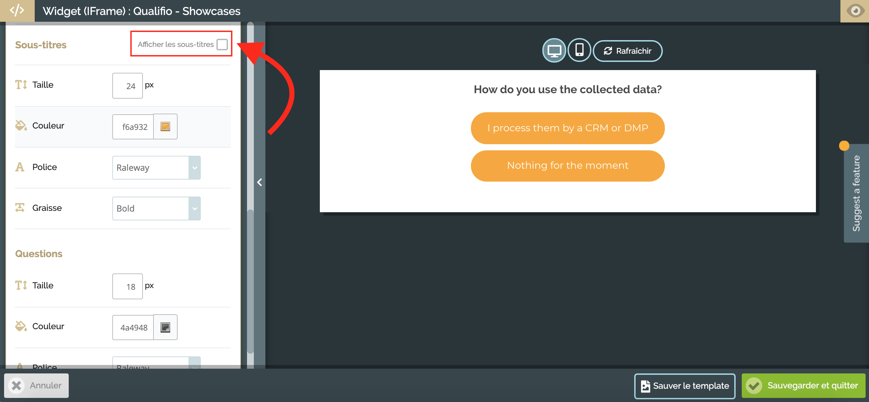This screenshot has height=402, width=869.
Task: Click the Questions section heading
Action: (x=39, y=254)
